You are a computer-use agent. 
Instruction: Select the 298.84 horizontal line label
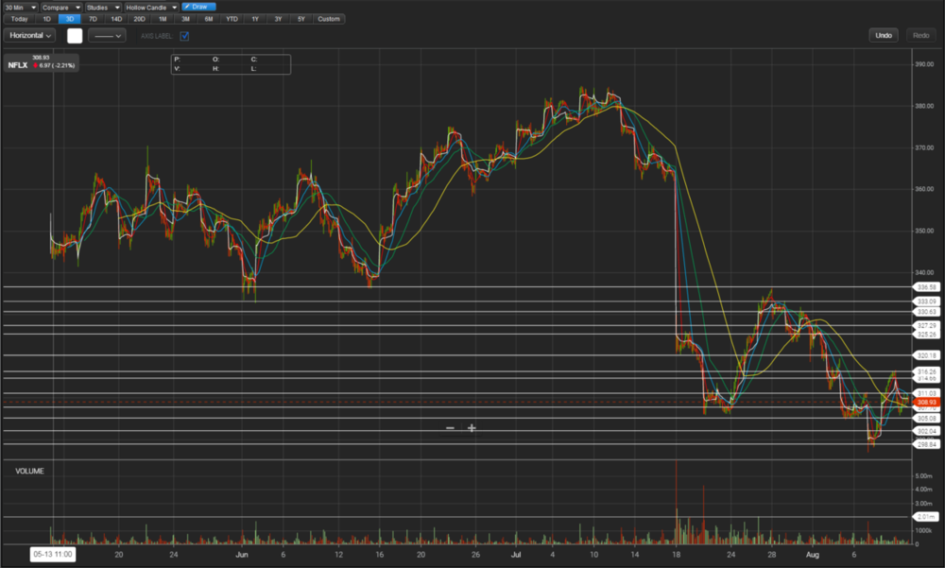tap(926, 444)
